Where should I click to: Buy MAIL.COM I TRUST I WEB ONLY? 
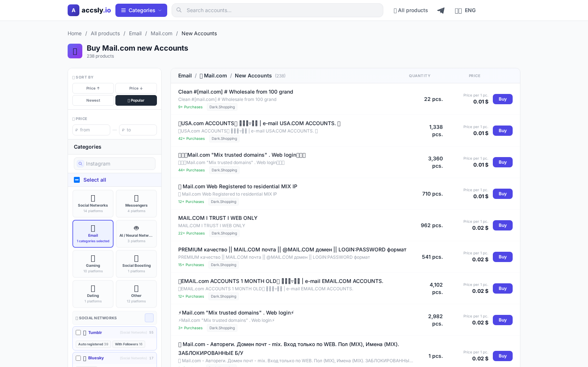[x=502, y=225]
